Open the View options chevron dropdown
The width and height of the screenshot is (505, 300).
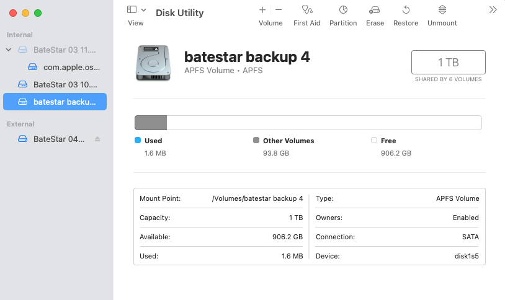coord(144,10)
